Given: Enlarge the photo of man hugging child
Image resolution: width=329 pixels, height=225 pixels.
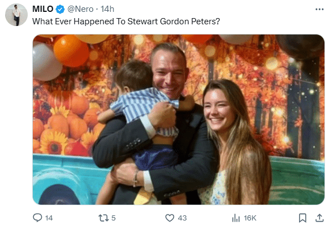Looking at the screenshot, I should pyautogui.click(x=179, y=119).
